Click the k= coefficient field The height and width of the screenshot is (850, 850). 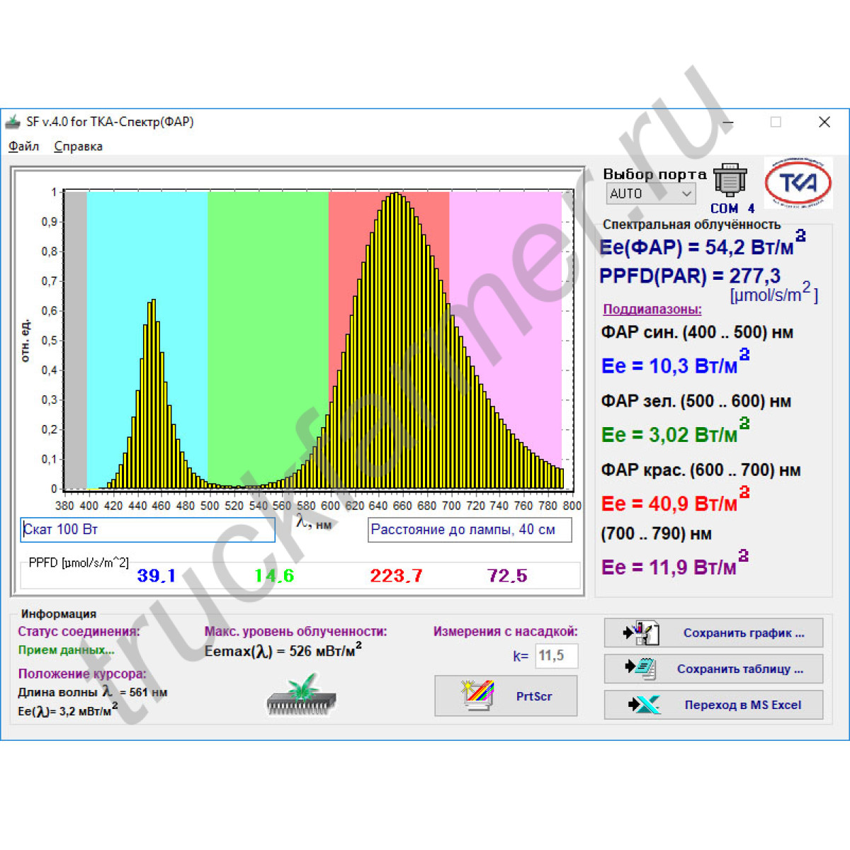point(556,656)
